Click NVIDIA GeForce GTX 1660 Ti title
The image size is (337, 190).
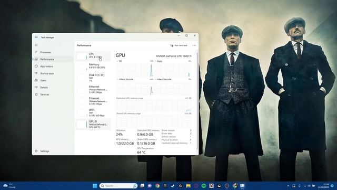pos(174,56)
